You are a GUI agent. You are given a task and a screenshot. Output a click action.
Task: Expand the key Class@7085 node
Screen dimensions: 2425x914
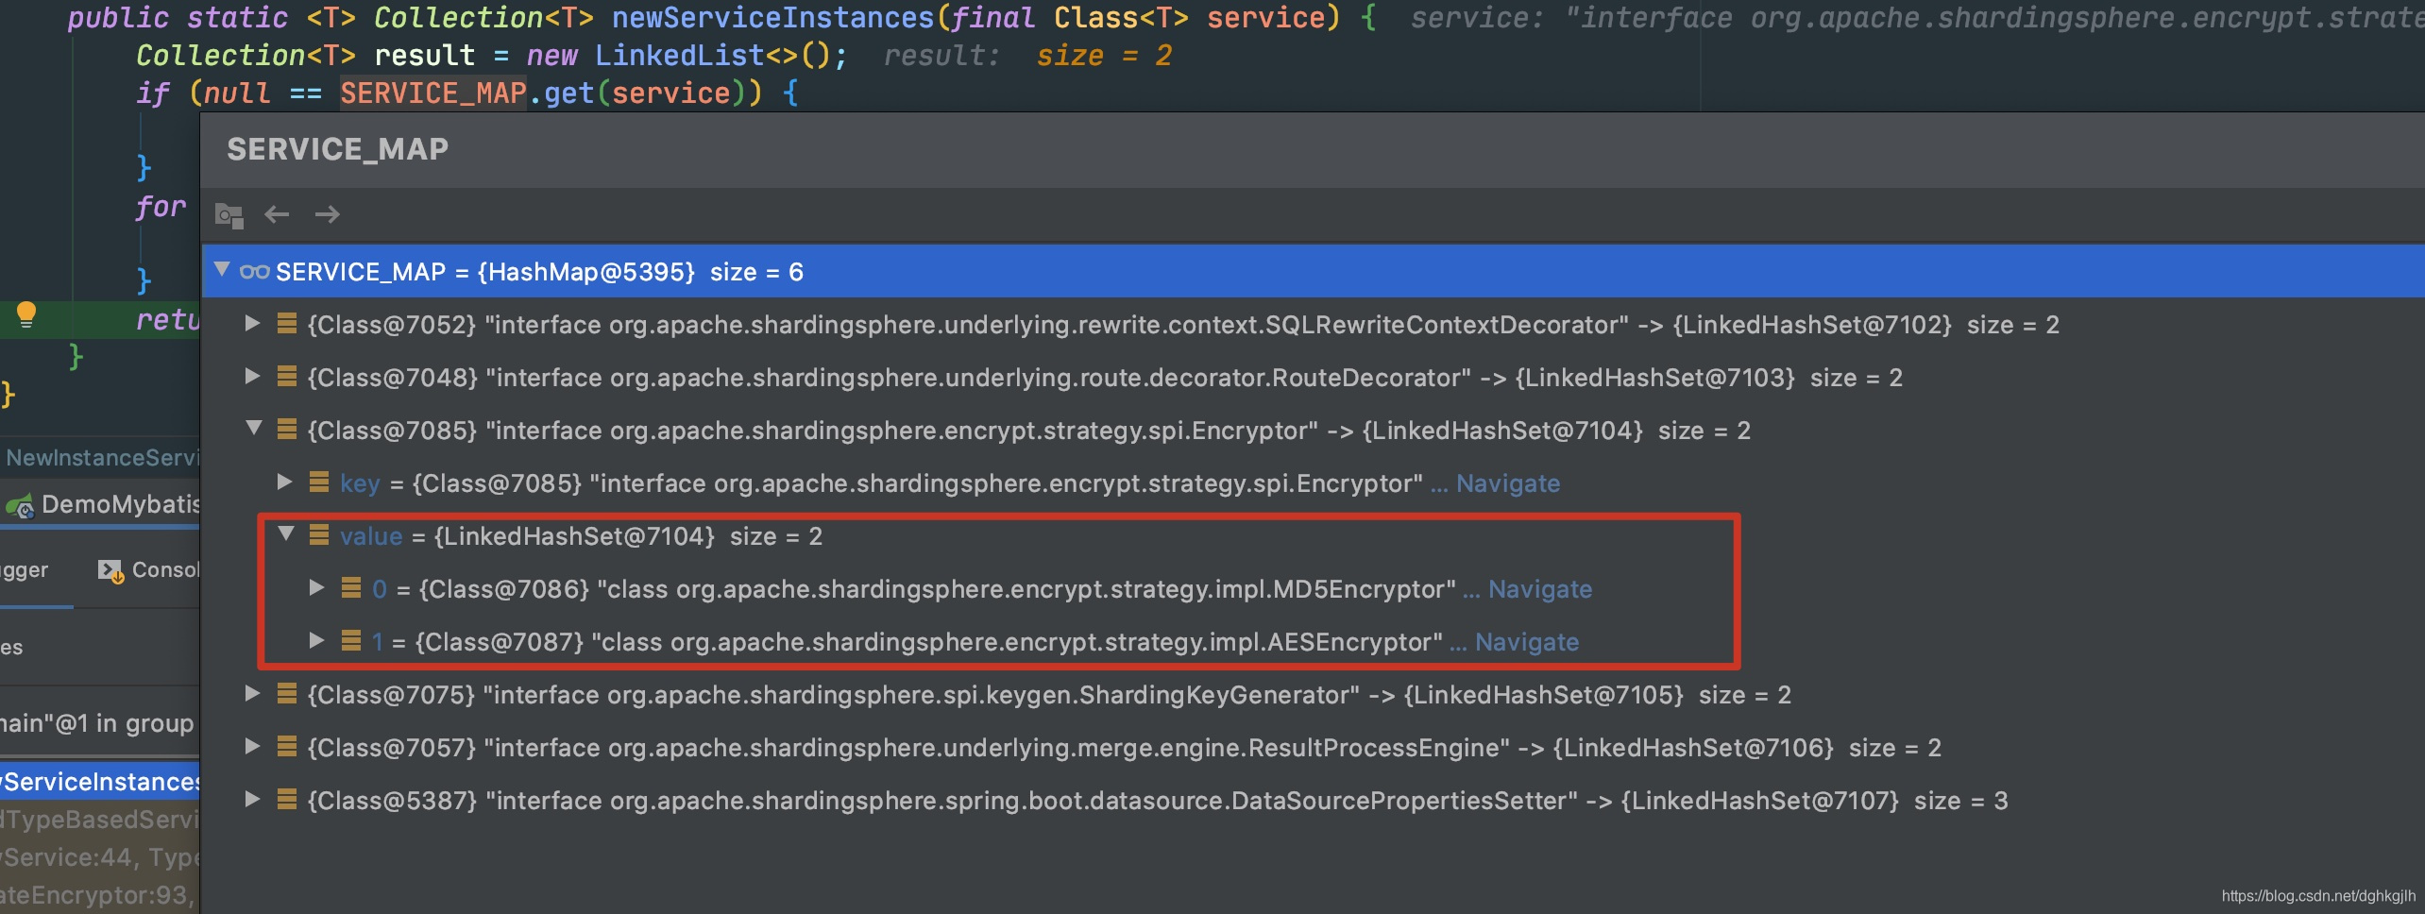(284, 482)
